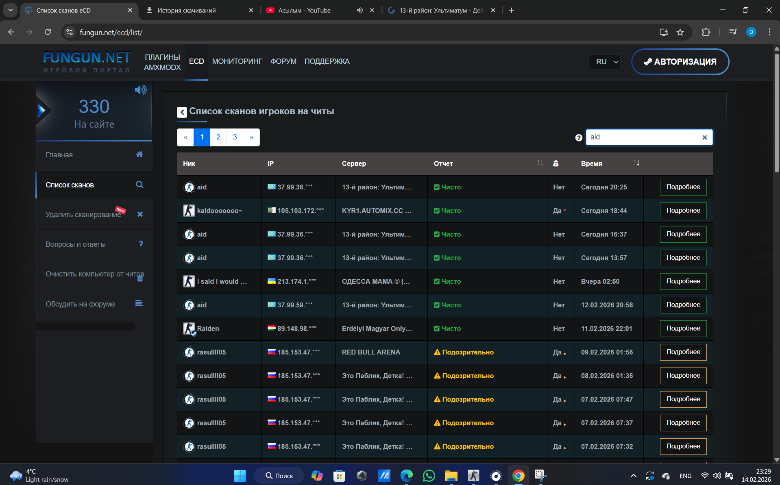Click the lock column header icon
The height and width of the screenshot is (485, 780).
point(556,163)
